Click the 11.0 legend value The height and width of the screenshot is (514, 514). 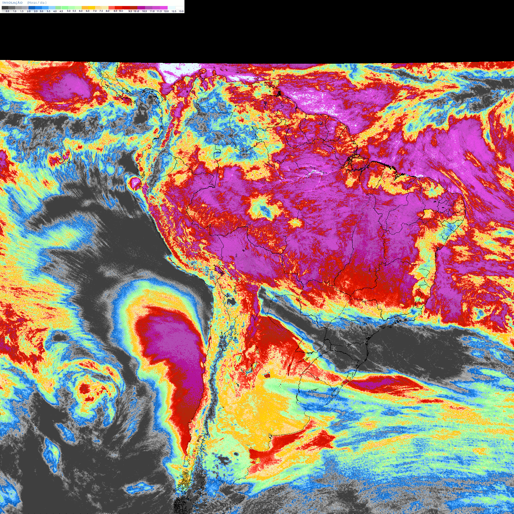[152, 11]
